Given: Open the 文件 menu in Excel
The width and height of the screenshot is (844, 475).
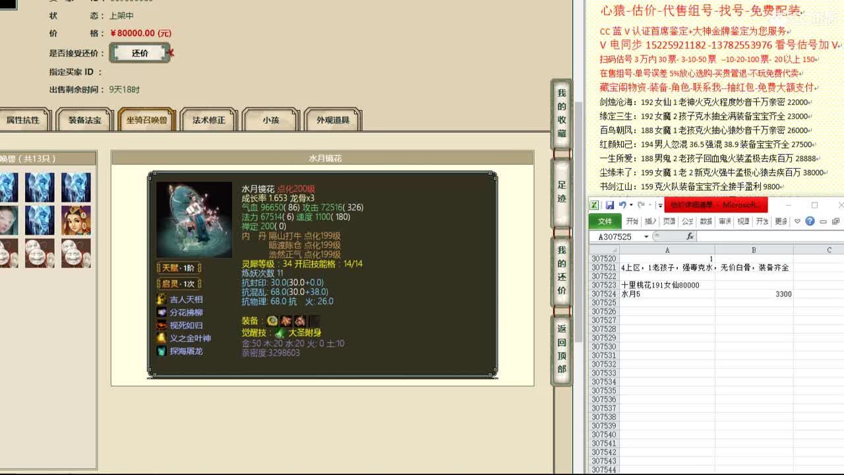Looking at the screenshot, I should tap(605, 221).
